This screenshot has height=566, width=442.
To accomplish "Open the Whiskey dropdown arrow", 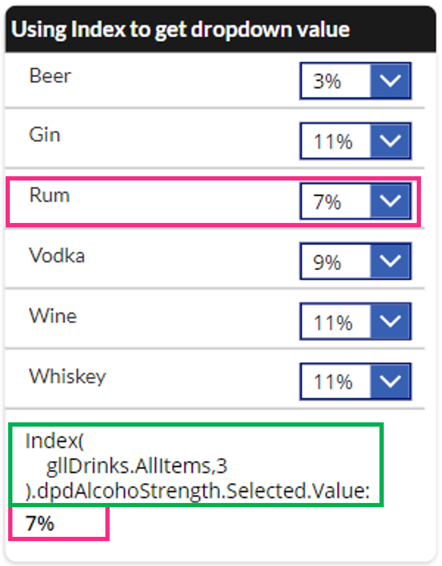I will tap(390, 381).
